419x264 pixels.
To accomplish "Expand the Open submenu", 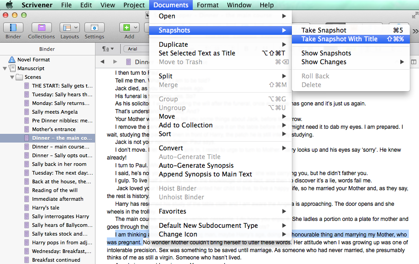I will pyautogui.click(x=220, y=16).
